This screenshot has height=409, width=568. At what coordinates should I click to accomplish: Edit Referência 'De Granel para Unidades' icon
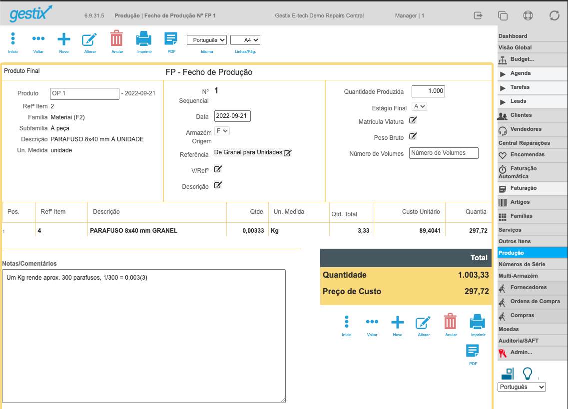point(288,153)
